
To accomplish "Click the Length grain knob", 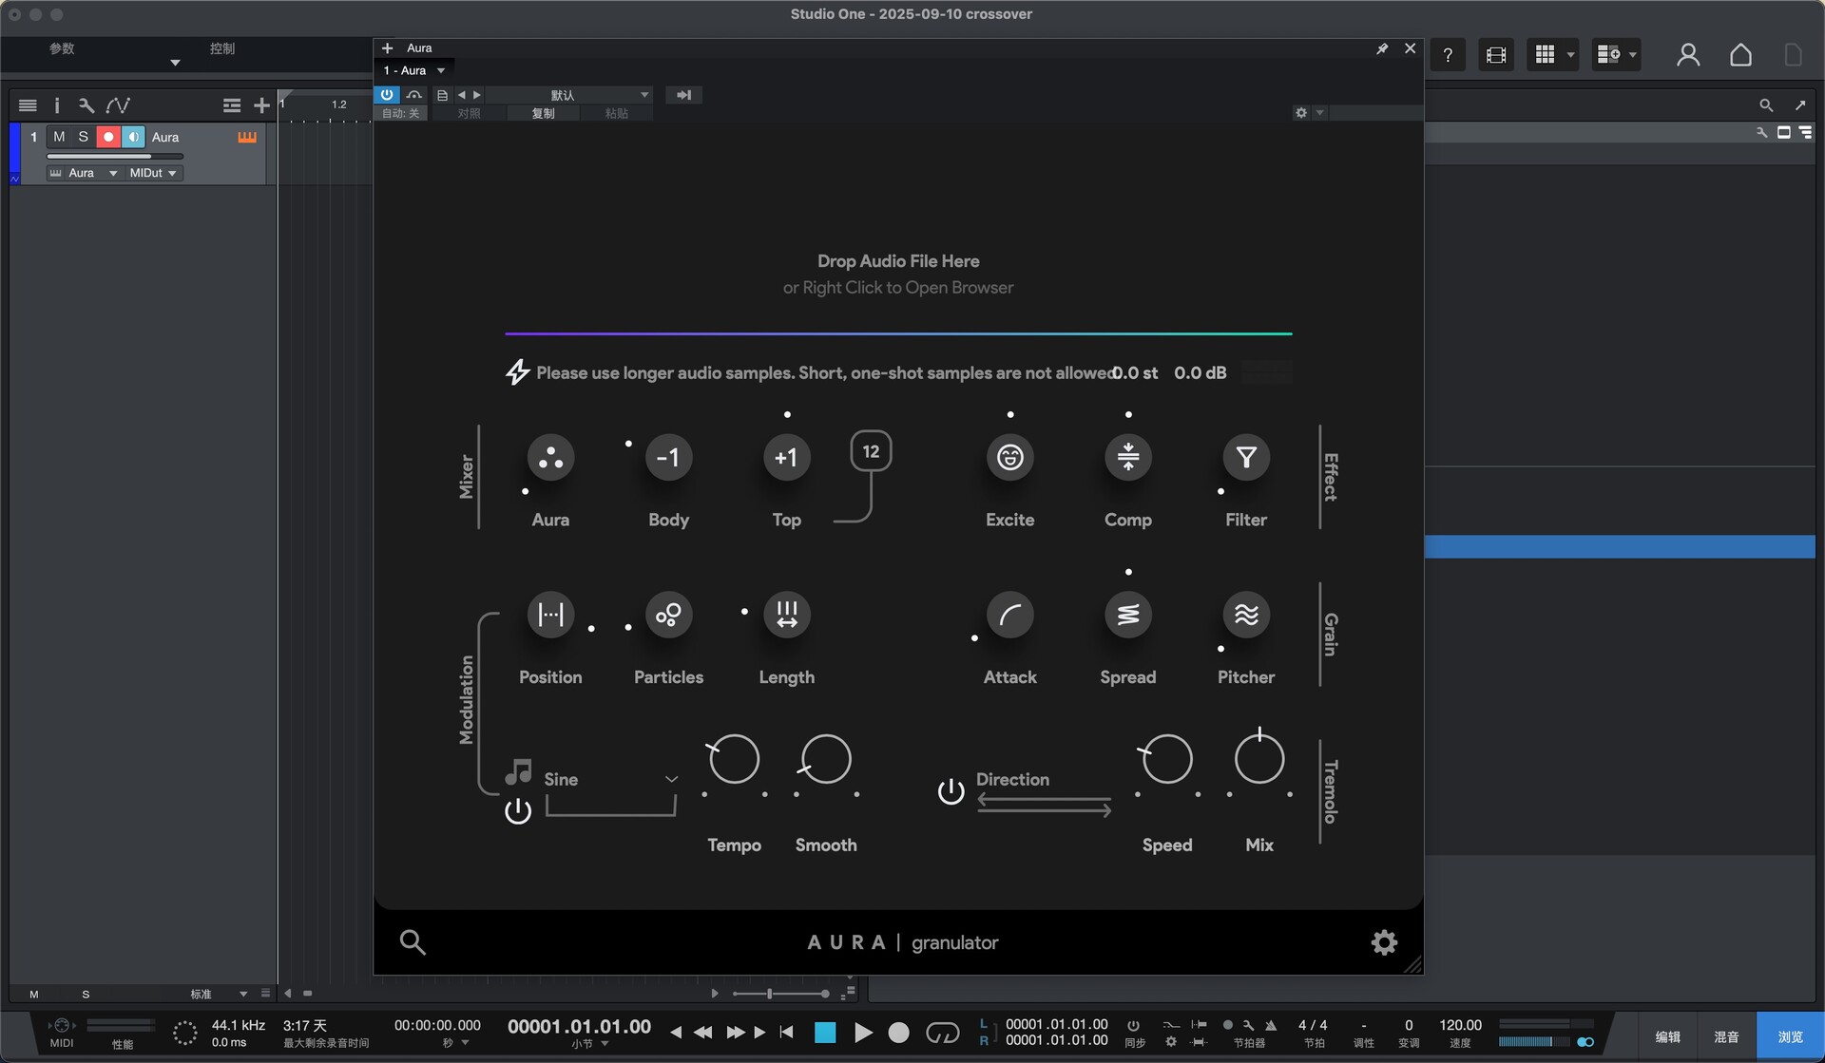I will 786,615.
